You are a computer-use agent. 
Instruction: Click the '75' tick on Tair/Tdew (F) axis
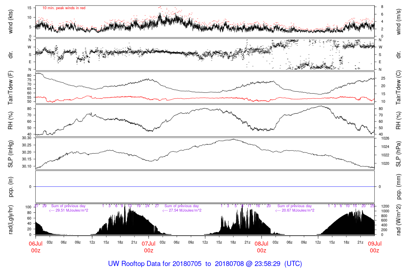pos(29,80)
